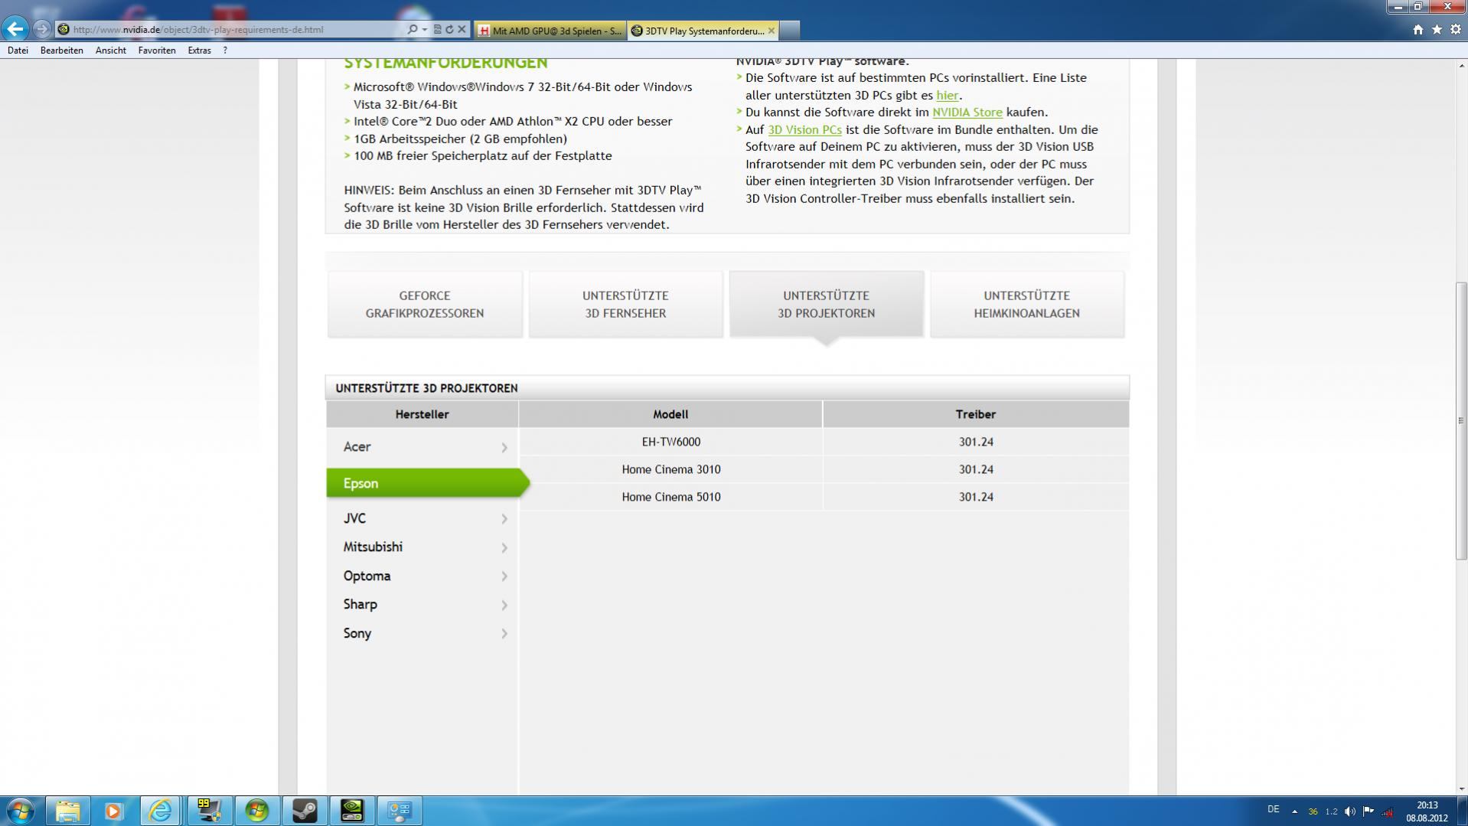
Task: Click the Modell column header
Action: tap(670, 414)
